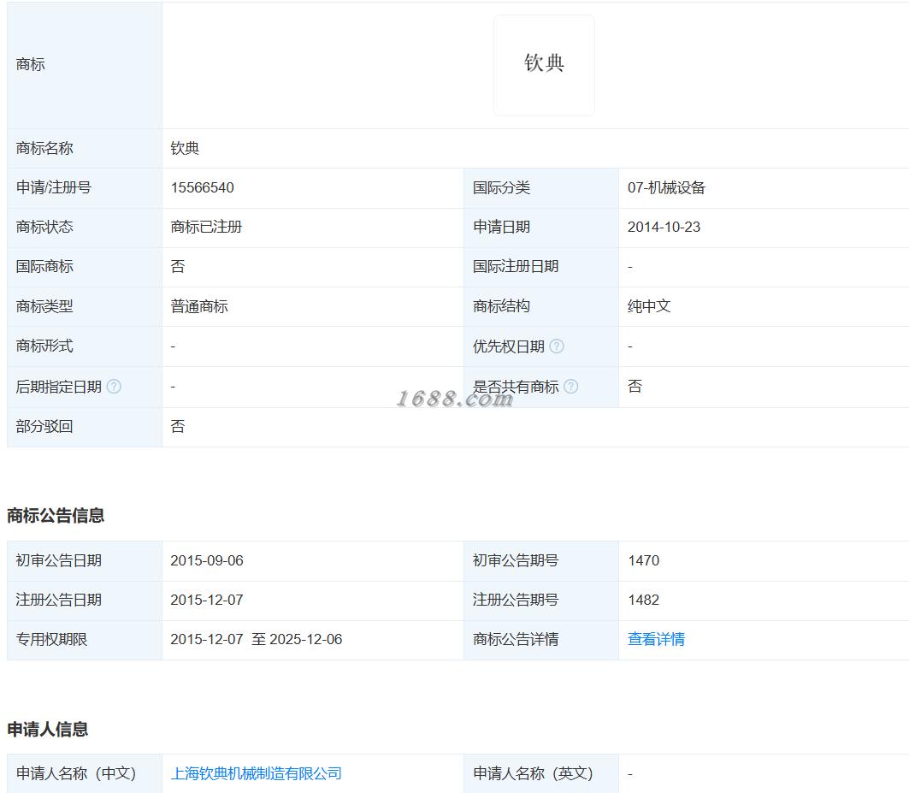Click trademark name value 钦典

click(185, 149)
